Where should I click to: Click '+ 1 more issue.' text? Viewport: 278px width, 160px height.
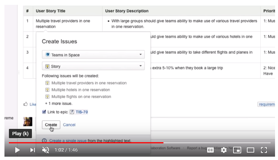[59, 103]
